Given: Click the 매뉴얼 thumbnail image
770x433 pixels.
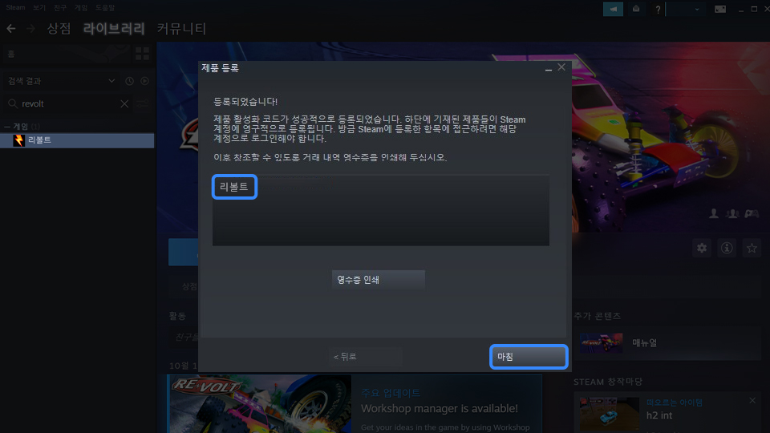Looking at the screenshot, I should 601,342.
